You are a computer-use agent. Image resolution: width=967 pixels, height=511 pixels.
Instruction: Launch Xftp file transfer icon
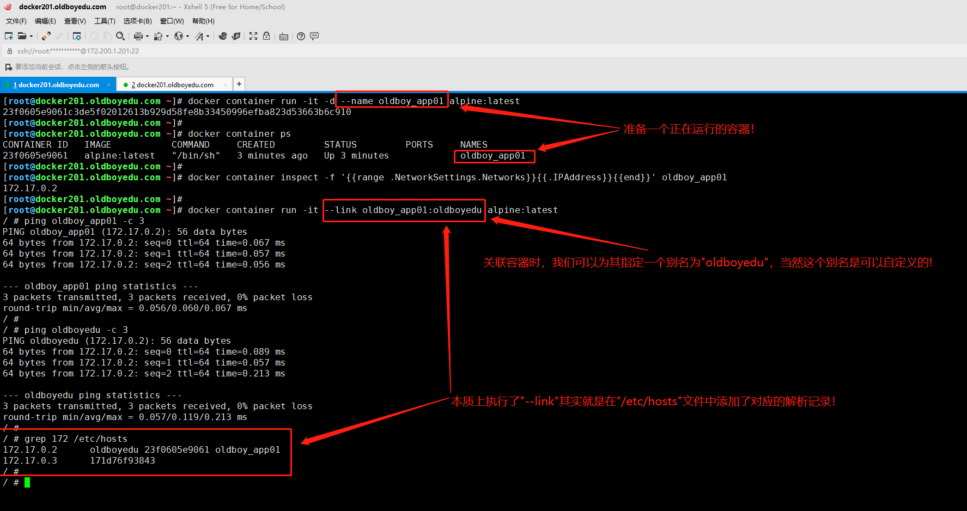click(x=236, y=36)
